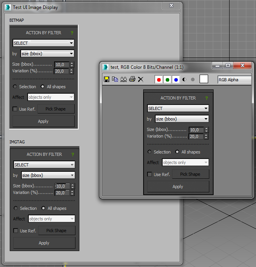
Task: Click the Clear X icon in test window toolbar
Action: [x=140, y=79]
